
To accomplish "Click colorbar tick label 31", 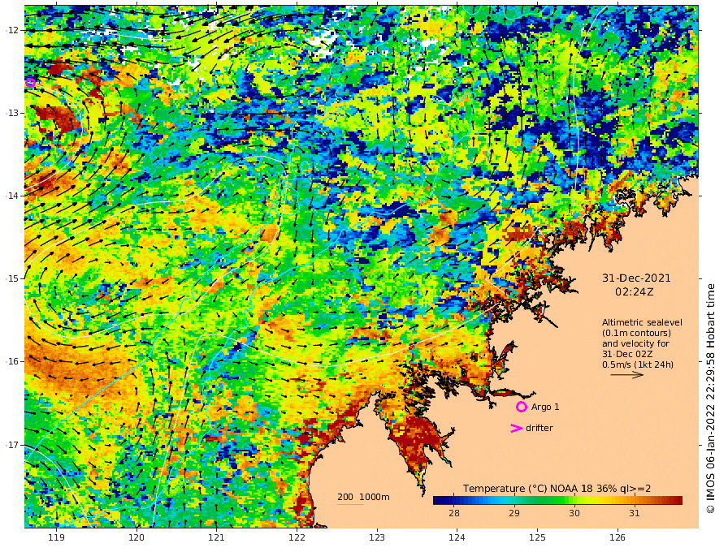I will pyautogui.click(x=635, y=513).
